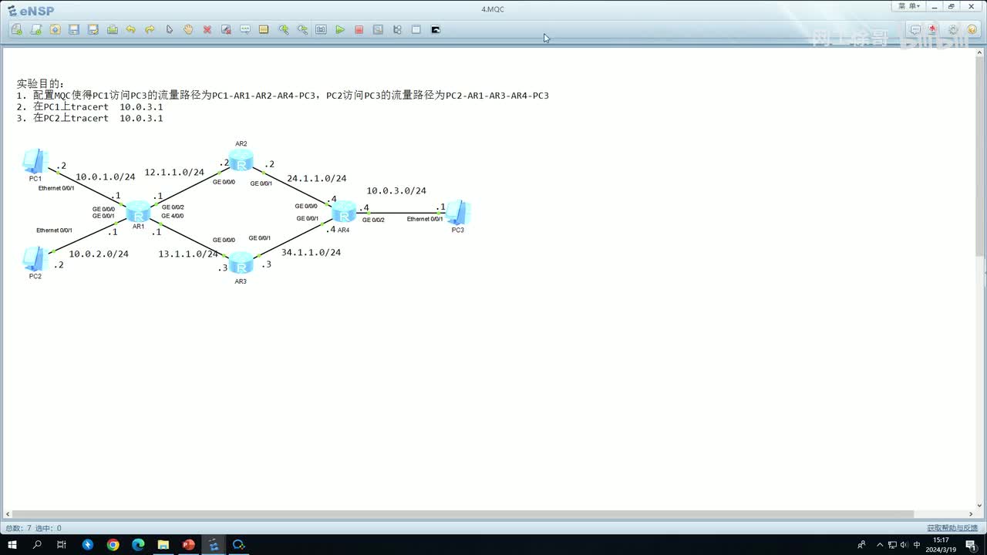Start devices with the green play icon
987x555 pixels.
coord(340,29)
